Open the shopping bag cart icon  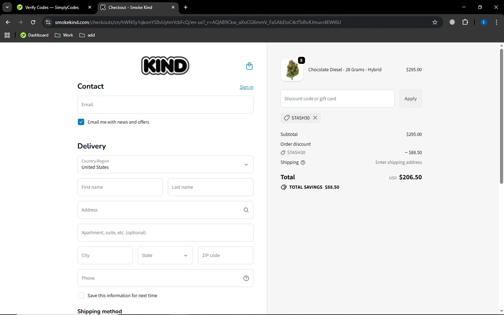coord(249,66)
